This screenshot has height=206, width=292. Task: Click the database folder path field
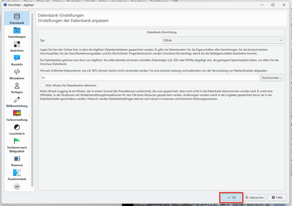pos(150,78)
